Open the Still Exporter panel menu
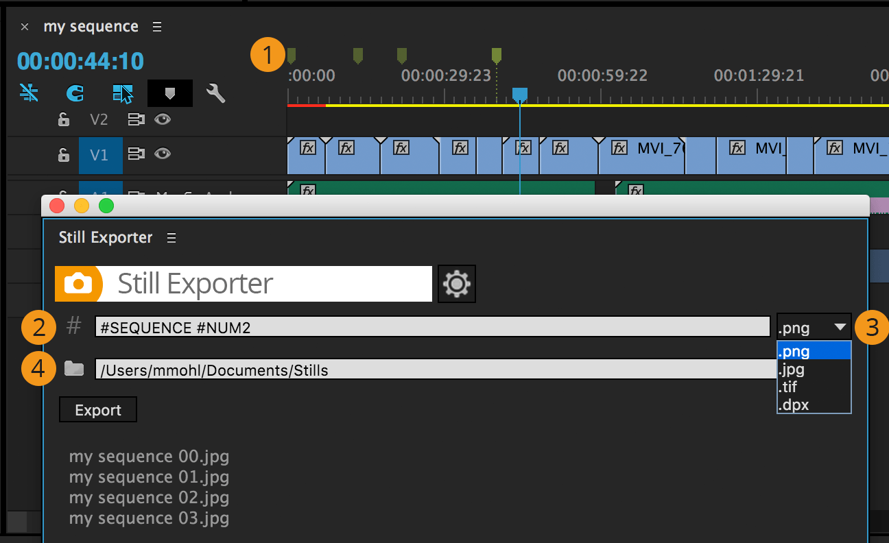Screen dimensions: 889x543 pos(171,237)
